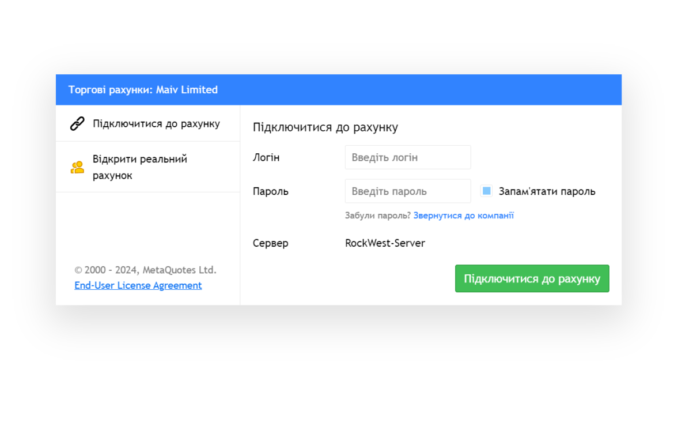Open 'Звернутися до компанії' link
The image size is (674, 438).
pyautogui.click(x=463, y=216)
